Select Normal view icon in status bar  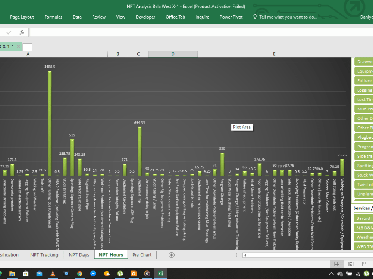coord(336,264)
